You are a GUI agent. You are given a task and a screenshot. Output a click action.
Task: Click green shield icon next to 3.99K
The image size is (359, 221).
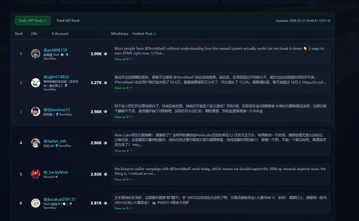pos(105,54)
